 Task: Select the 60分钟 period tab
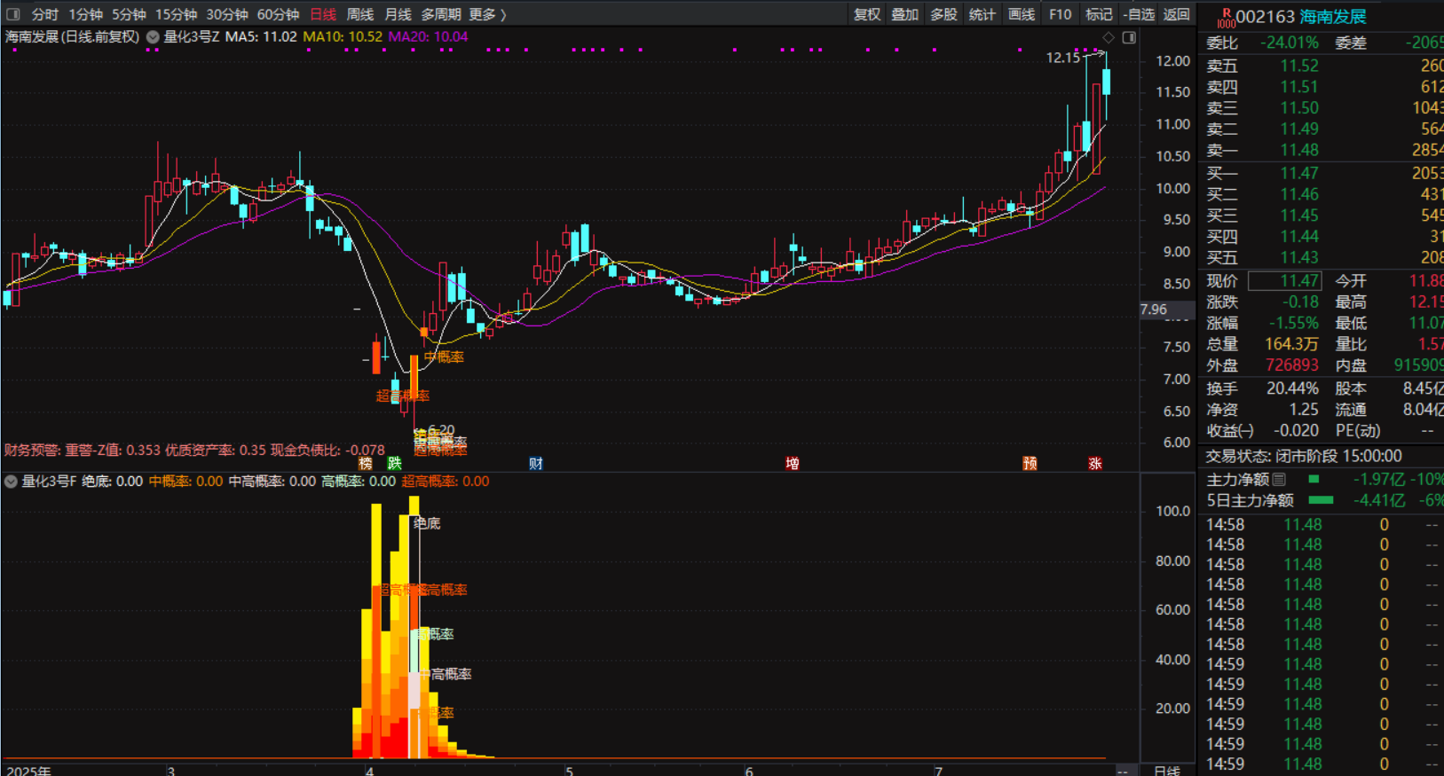[278, 14]
